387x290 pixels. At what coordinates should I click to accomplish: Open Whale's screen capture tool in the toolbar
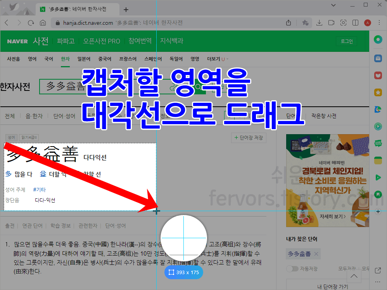(344, 23)
